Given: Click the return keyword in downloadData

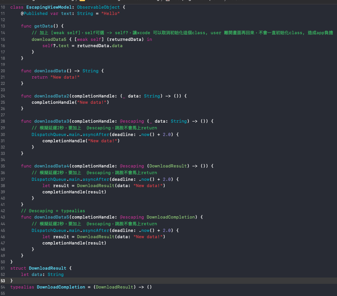Looking at the screenshot, I should pyautogui.click(x=39, y=77).
